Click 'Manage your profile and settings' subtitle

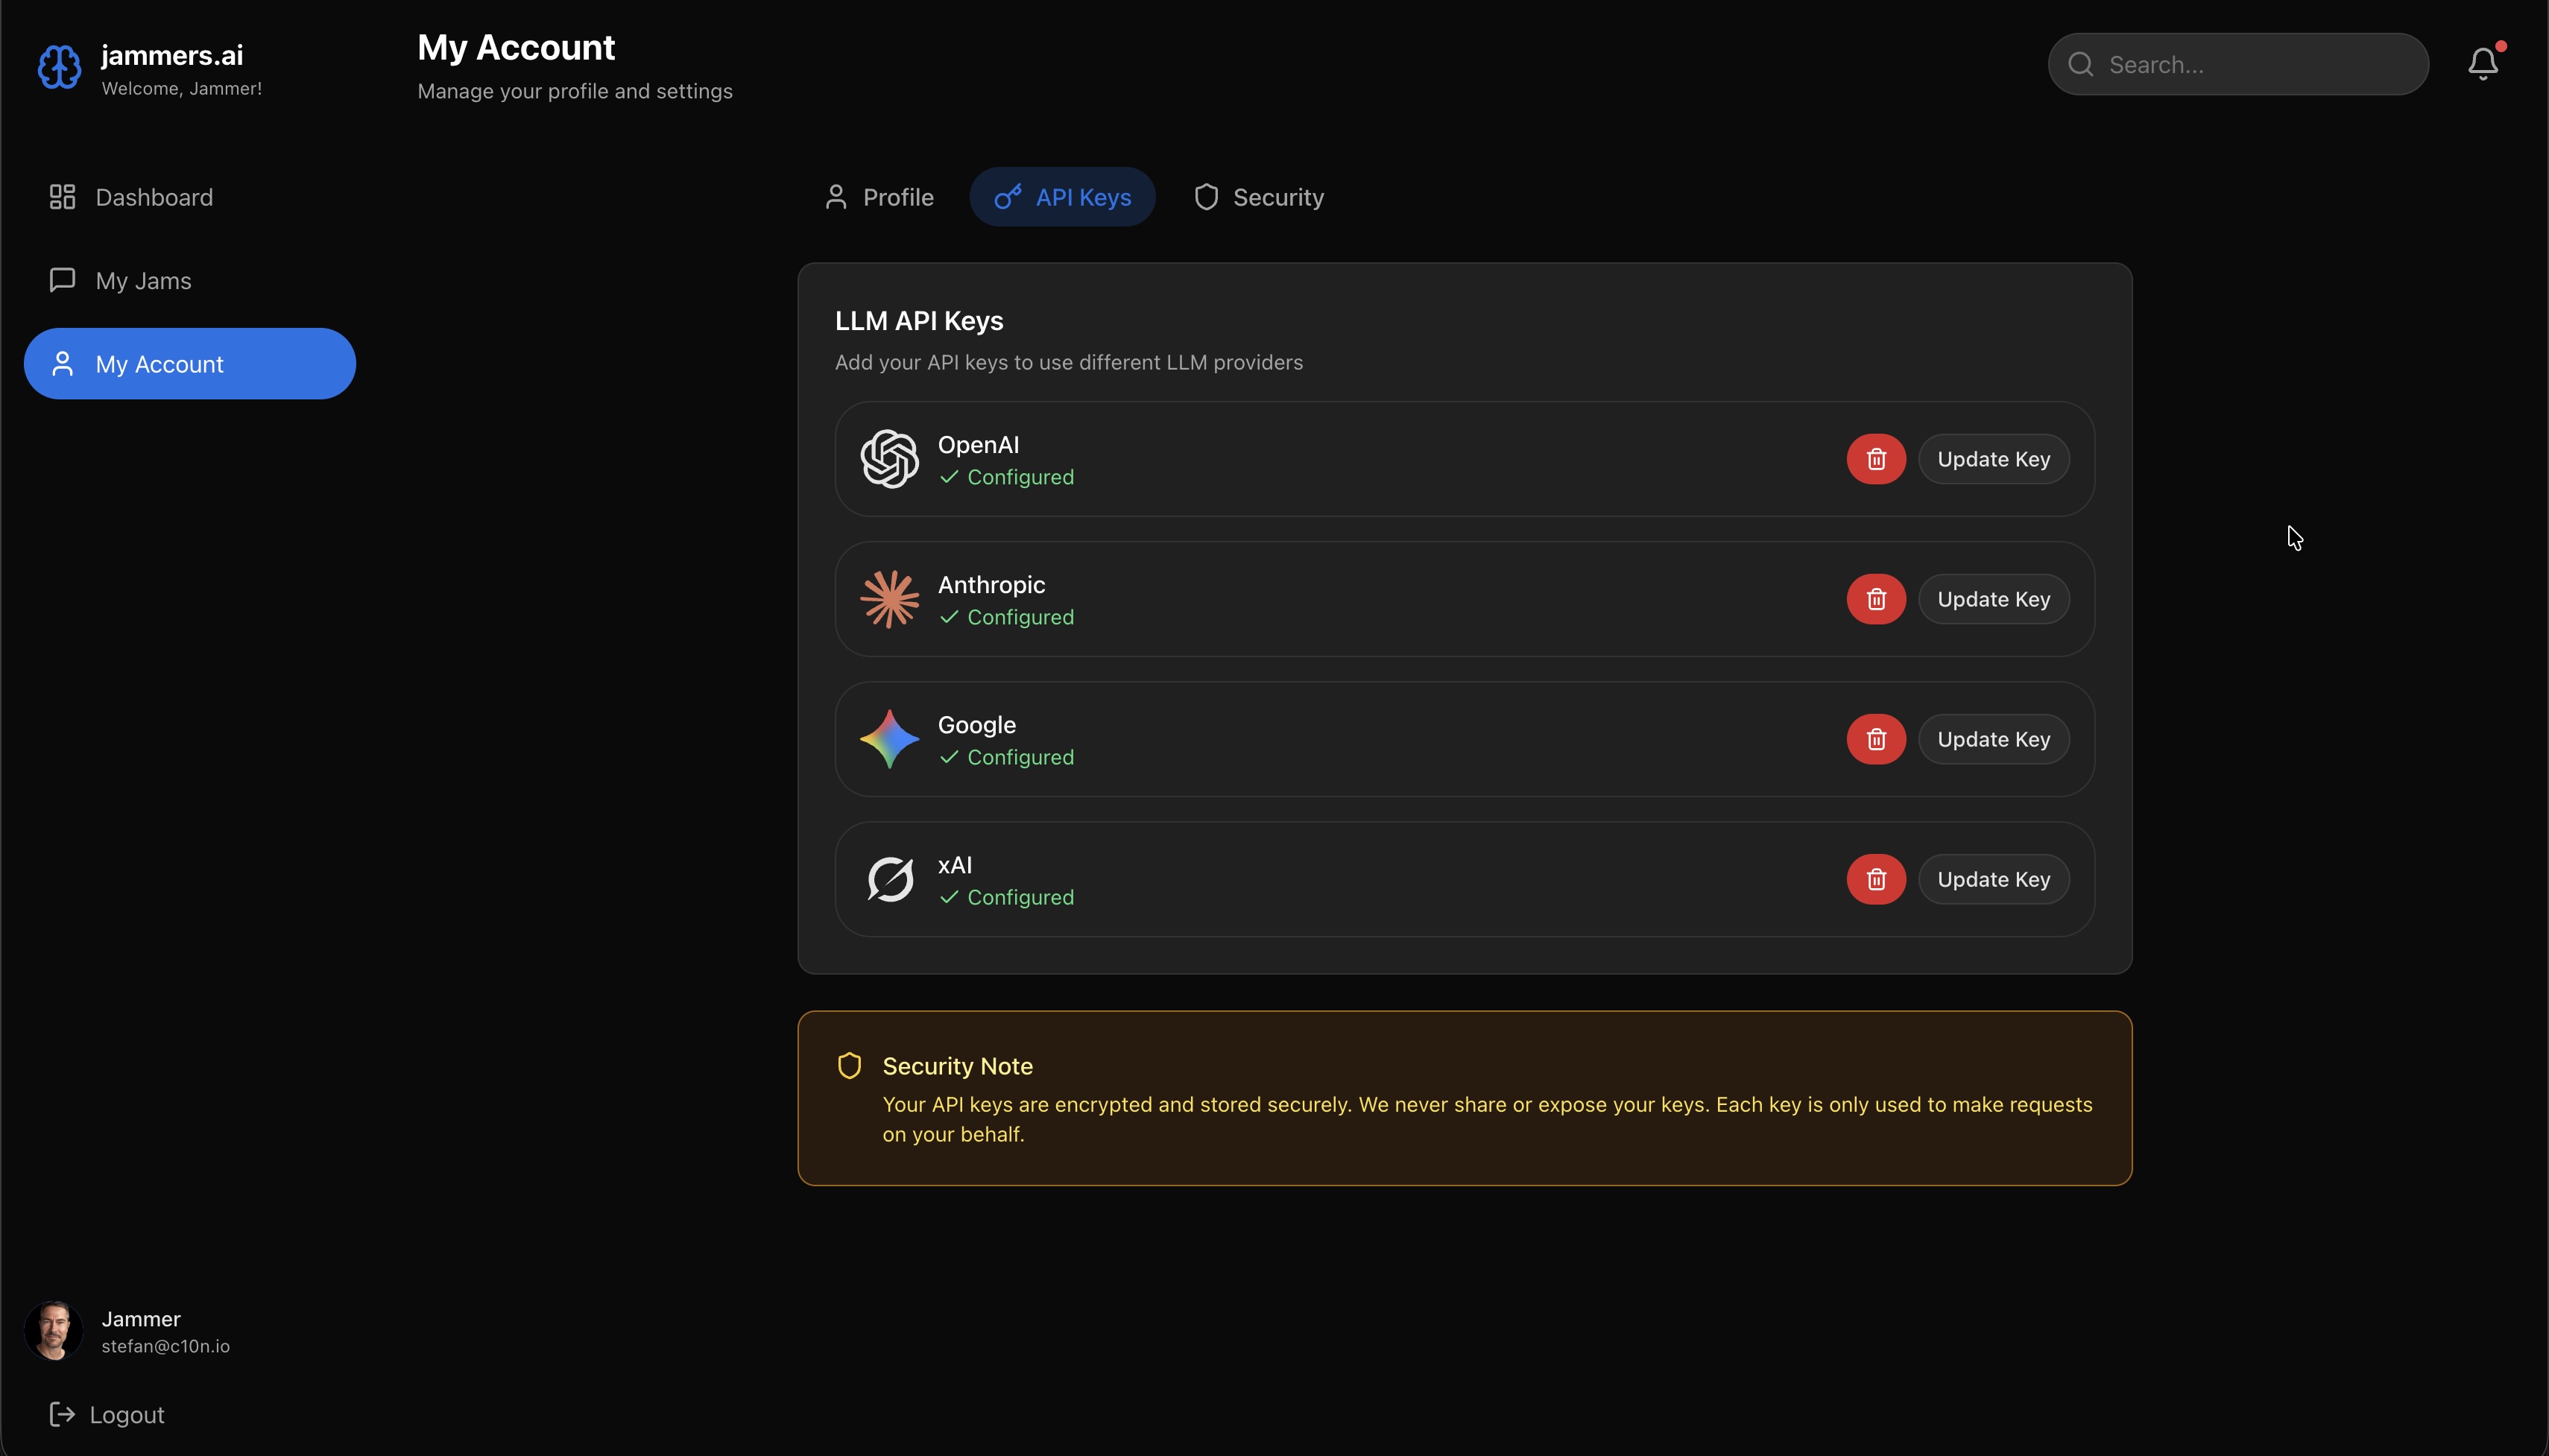point(575,91)
